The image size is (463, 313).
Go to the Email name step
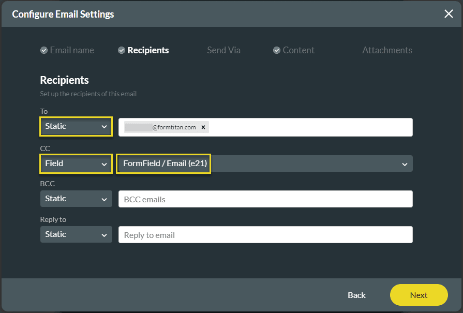(72, 50)
